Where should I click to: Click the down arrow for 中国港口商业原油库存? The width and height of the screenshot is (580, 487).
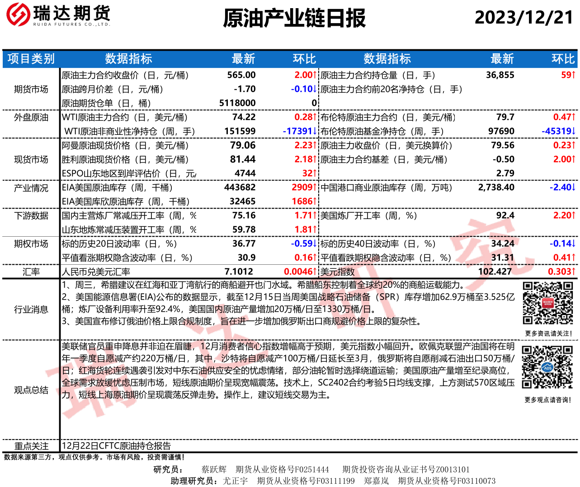(574, 187)
